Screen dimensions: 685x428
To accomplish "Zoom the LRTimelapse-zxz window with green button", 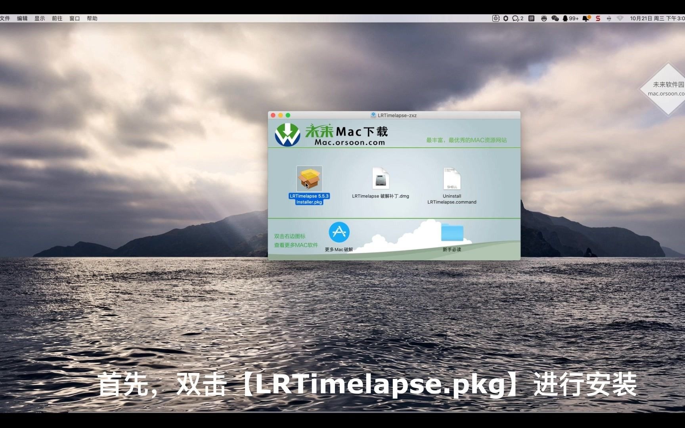I will pyautogui.click(x=288, y=115).
